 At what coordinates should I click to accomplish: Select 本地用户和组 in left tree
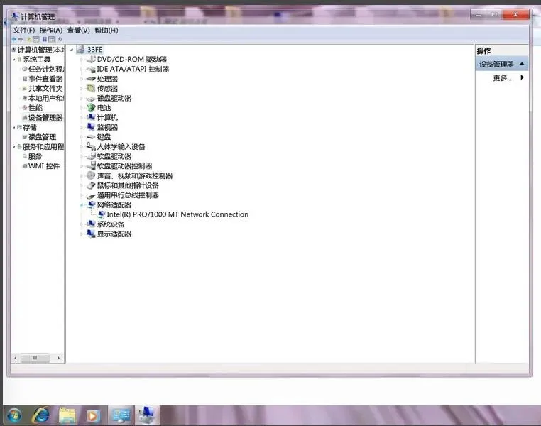[x=46, y=98]
